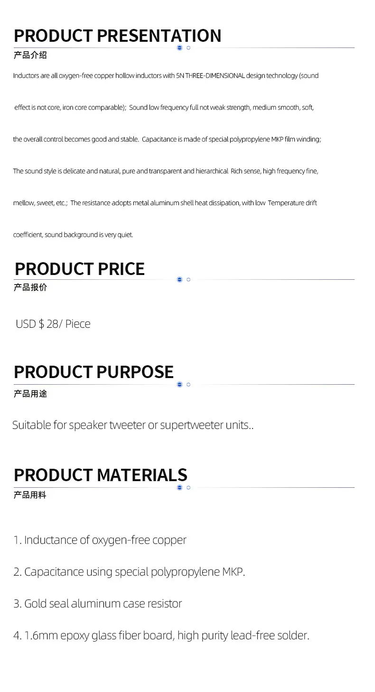
Task: Click the blue striped dot under PRODUCT PURPOSE
Action: (x=179, y=384)
